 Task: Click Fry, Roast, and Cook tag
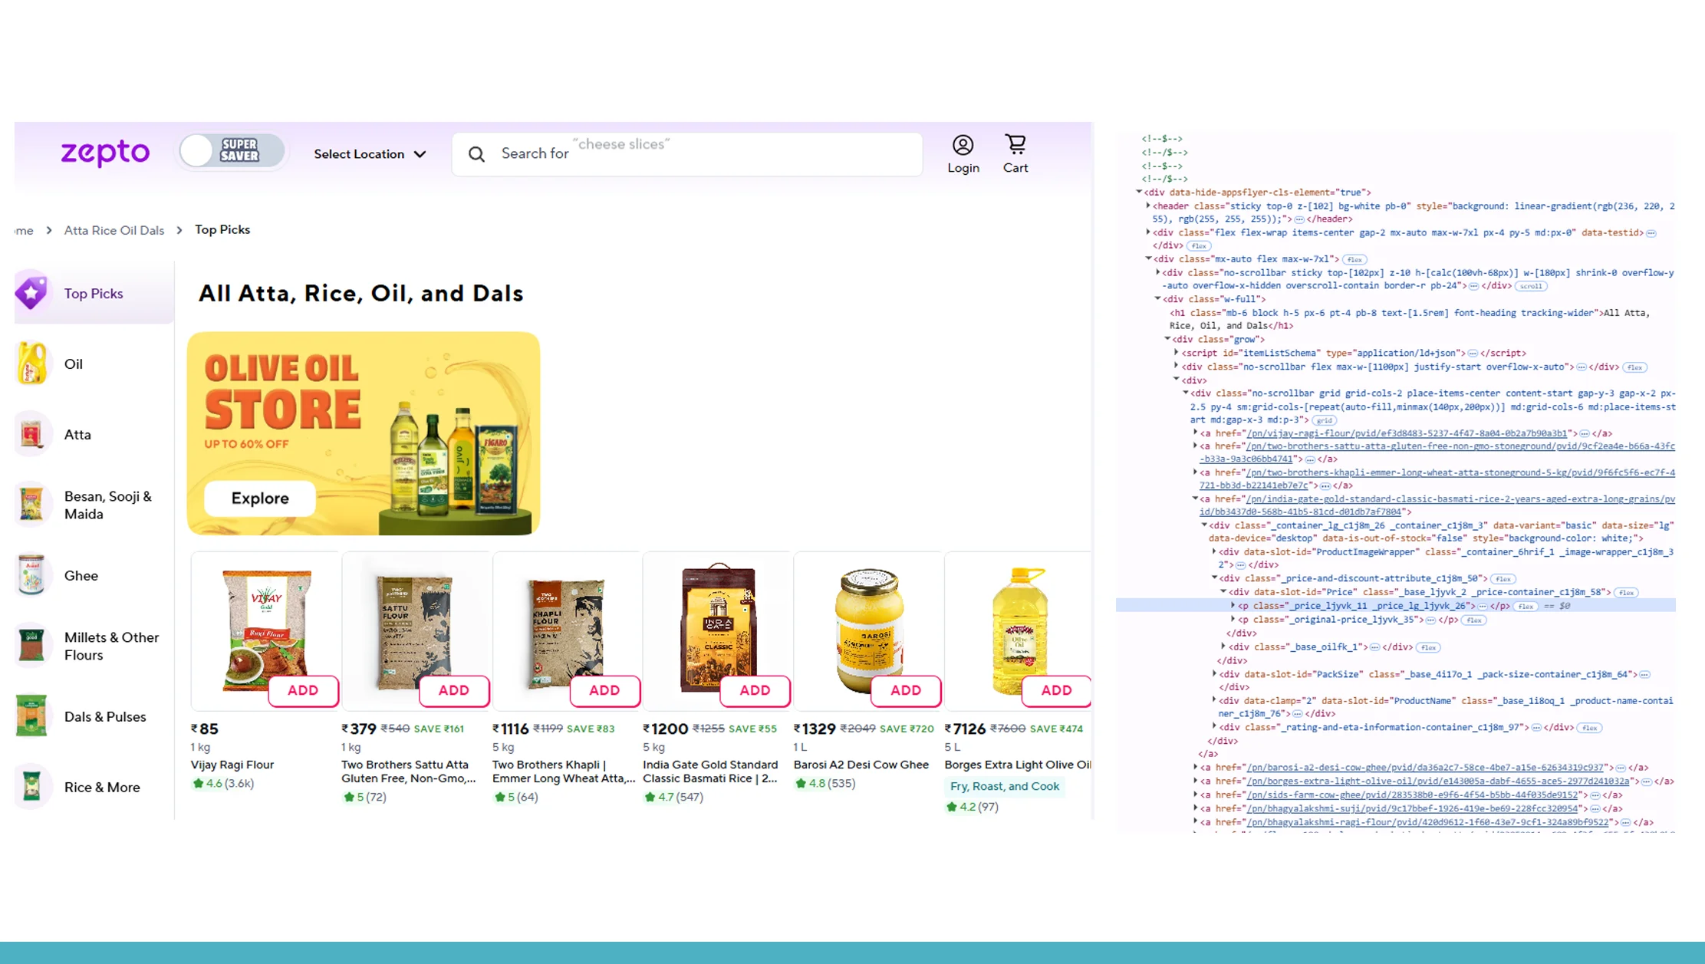click(x=1005, y=786)
